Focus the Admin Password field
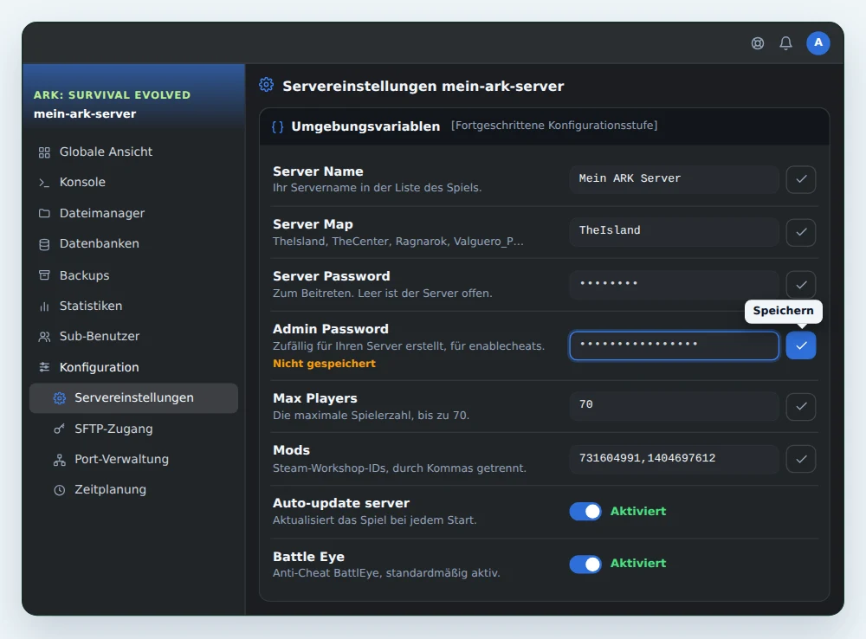 (x=674, y=345)
